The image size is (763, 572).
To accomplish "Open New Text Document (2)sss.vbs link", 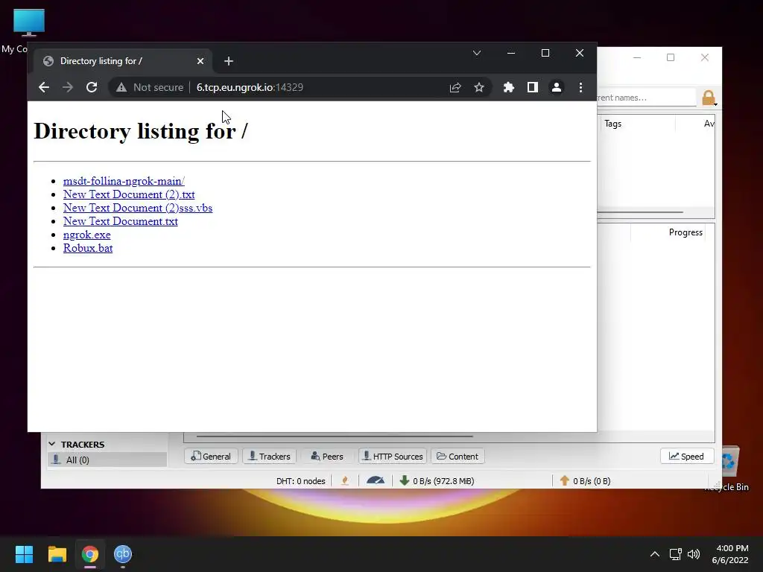I will (x=138, y=208).
